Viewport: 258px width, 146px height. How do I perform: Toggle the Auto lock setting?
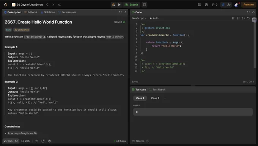coord(154,18)
